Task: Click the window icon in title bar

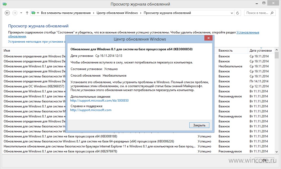Action: coord(5,4)
